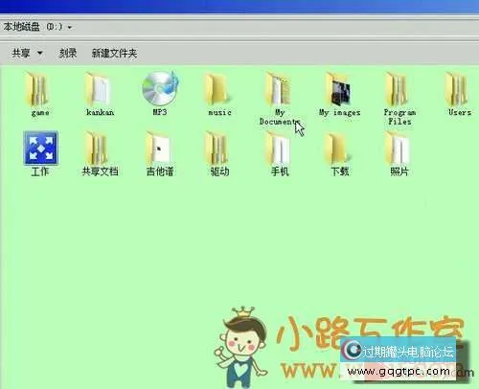The image size is (479, 389).
Task: Click the 刻录 toolbar button
Action: click(x=68, y=53)
